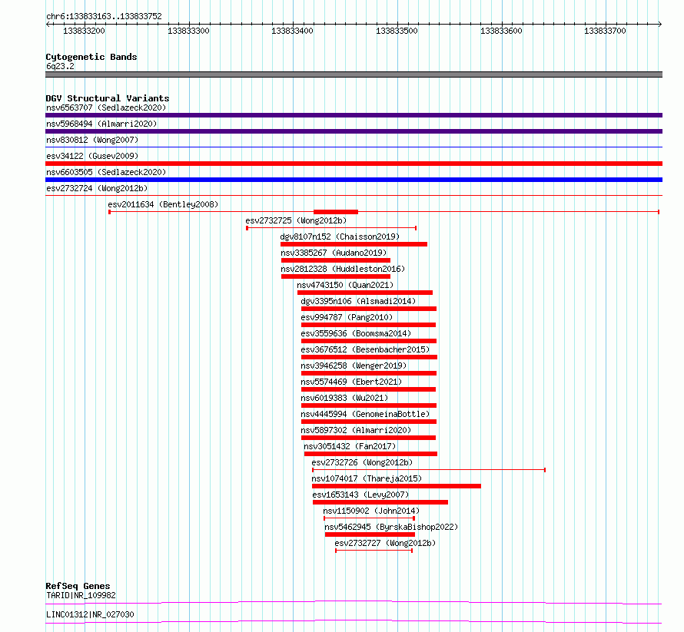
Task: Click nsv5897302 (Almarri2020) label
Action: tap(356, 430)
